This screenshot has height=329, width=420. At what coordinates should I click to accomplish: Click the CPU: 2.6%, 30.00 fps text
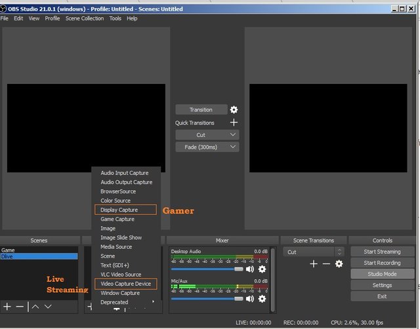point(357,322)
